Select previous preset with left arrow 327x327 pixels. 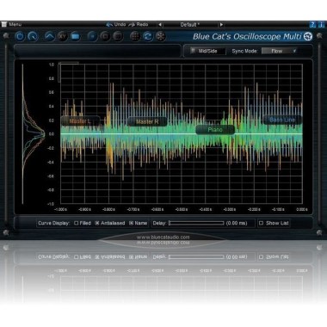pos(160,25)
